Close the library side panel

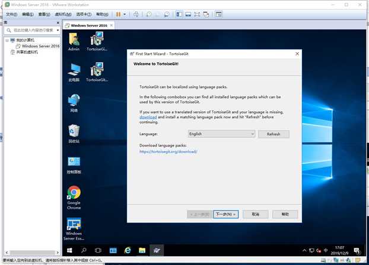tap(58, 22)
